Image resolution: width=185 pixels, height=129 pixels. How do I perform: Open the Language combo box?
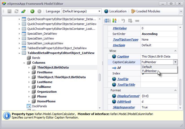(x=81, y=11)
